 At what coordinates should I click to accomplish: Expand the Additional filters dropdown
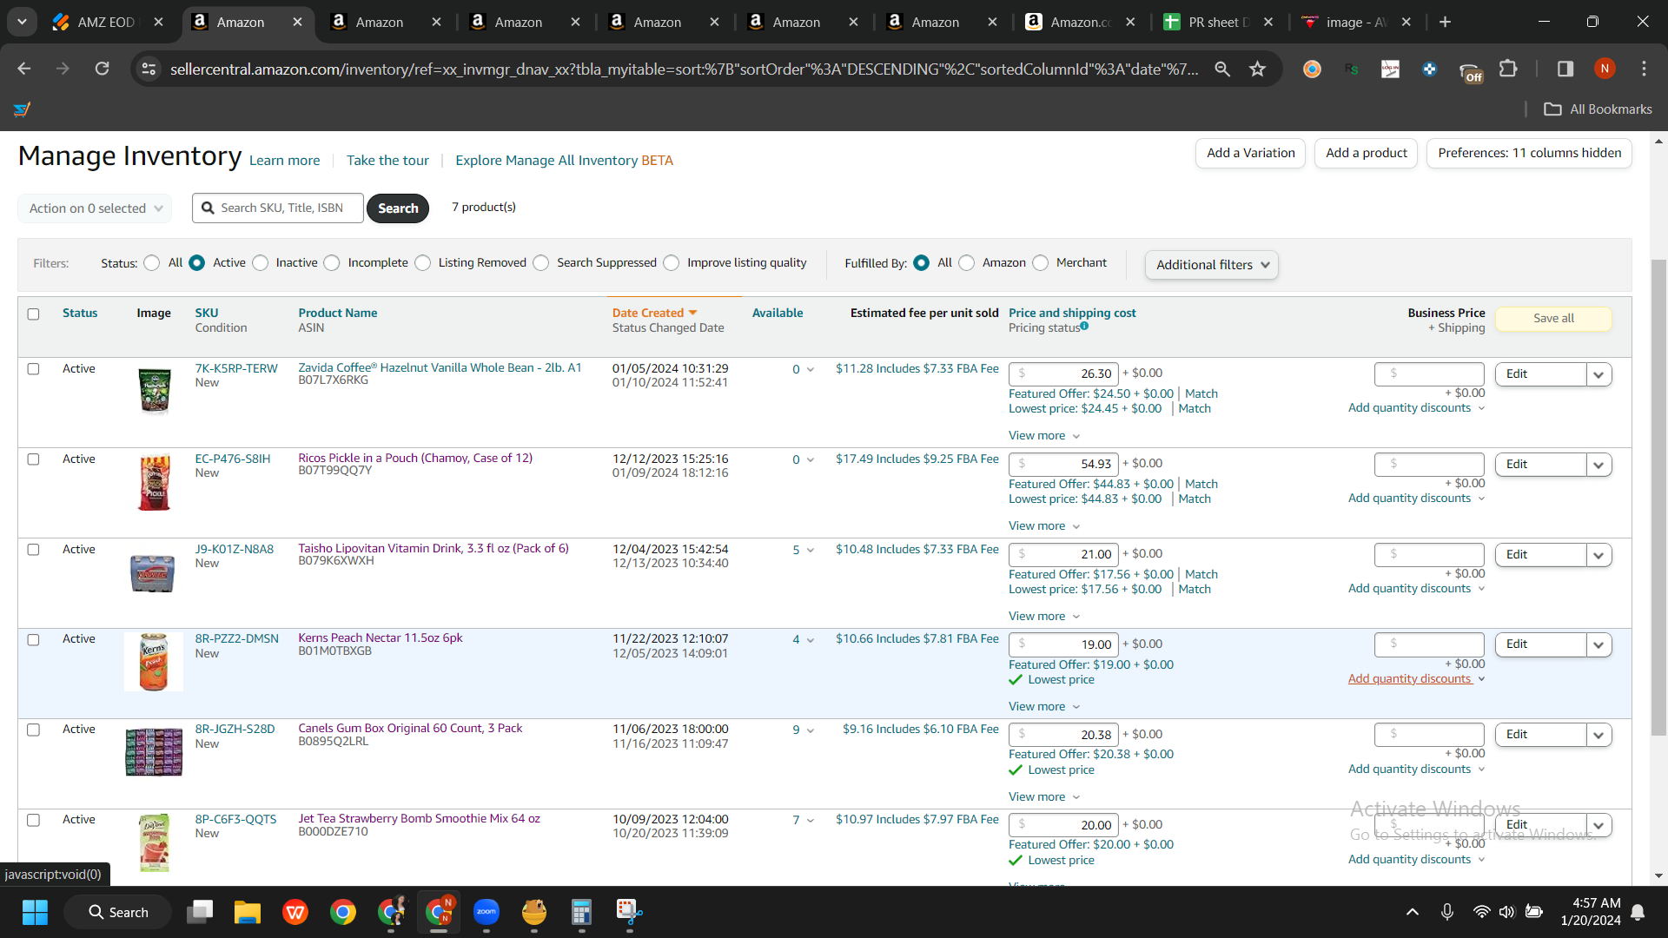click(1212, 265)
